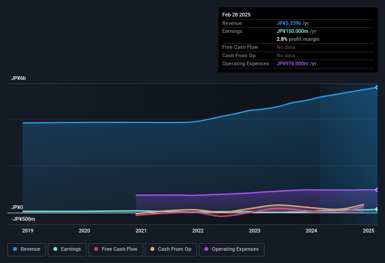Click the Operating Expenses tooltip row label
This screenshot has width=385, height=263.
245,64
